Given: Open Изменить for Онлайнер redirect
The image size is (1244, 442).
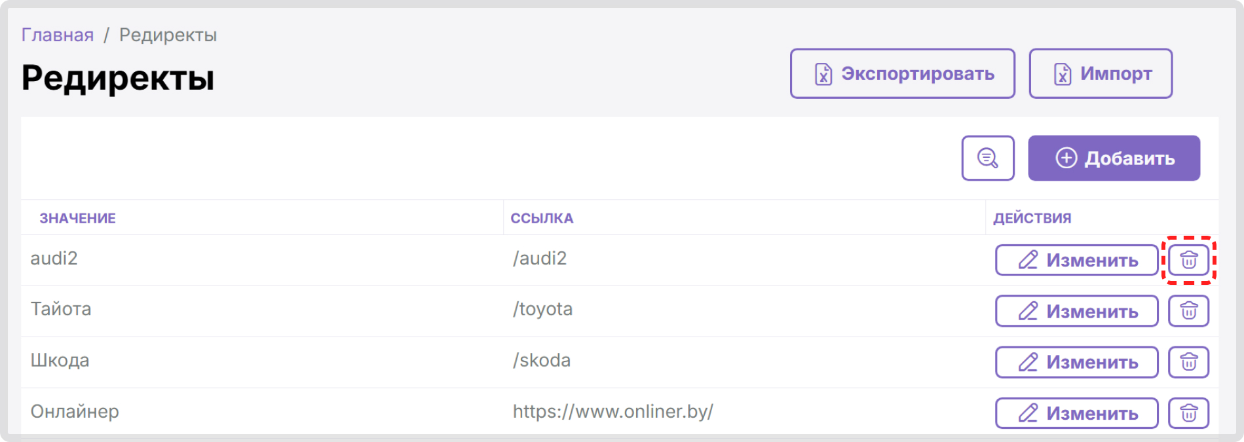Looking at the screenshot, I should 1076,413.
